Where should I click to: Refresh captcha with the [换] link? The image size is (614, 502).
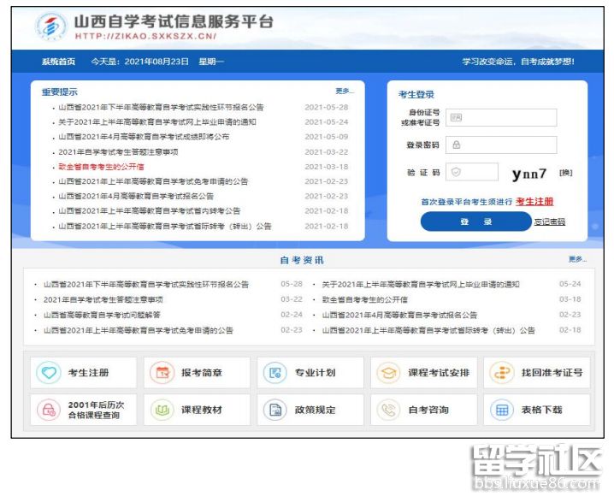(x=566, y=172)
